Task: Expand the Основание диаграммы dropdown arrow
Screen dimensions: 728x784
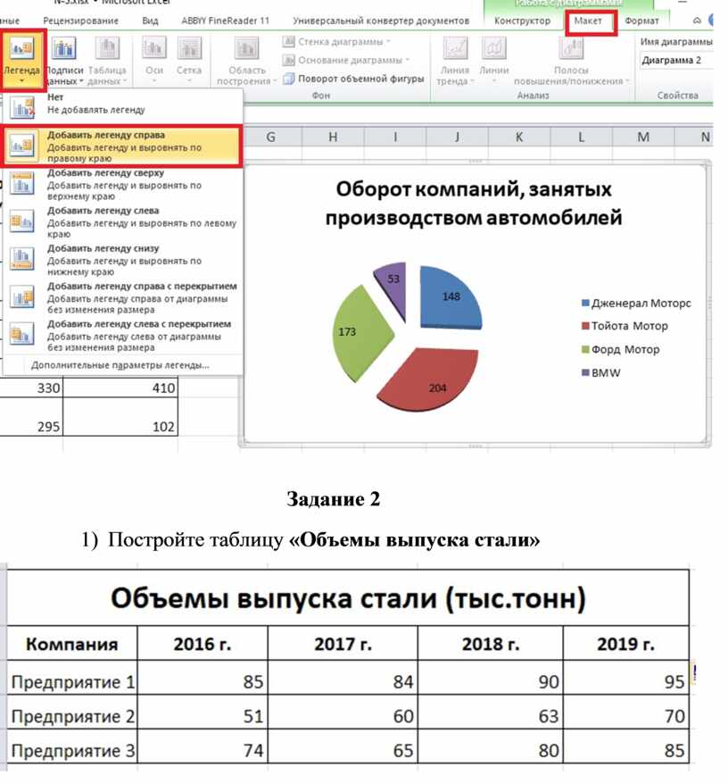Action: [x=407, y=61]
